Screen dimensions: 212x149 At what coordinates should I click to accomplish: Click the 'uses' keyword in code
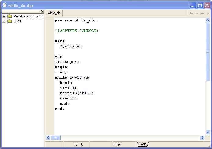59,41
